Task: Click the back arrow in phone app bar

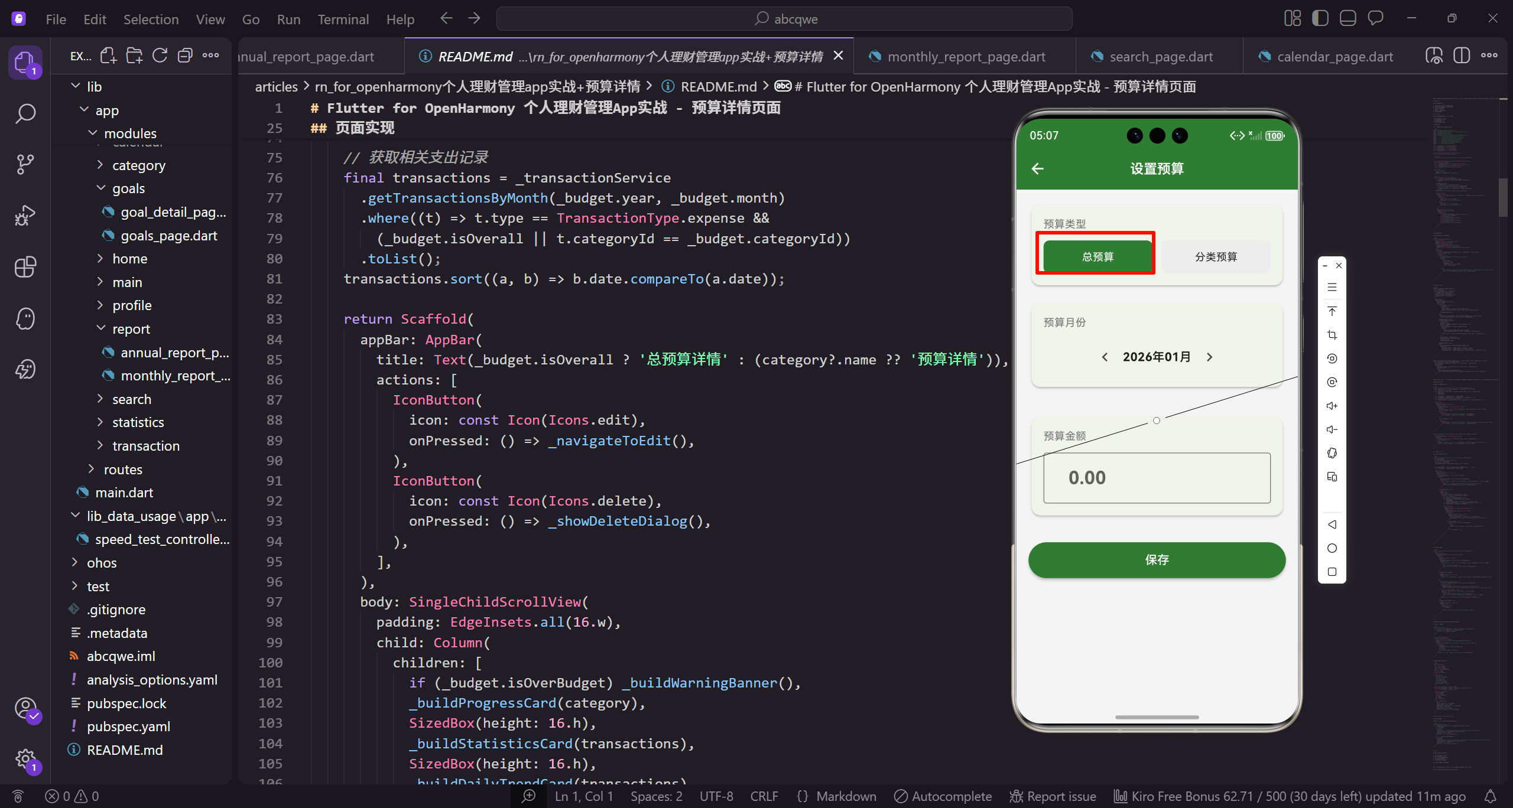Action: pos(1037,169)
